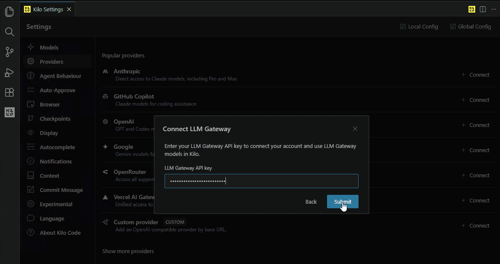Go Back in the Connect dialog
500x264 pixels.
(x=311, y=202)
